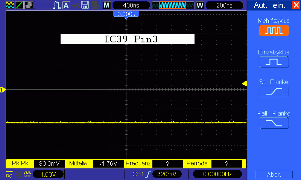Pick the Fall. Flanke falling edge option
The width and height of the screenshot is (301, 180).
[x=274, y=123]
